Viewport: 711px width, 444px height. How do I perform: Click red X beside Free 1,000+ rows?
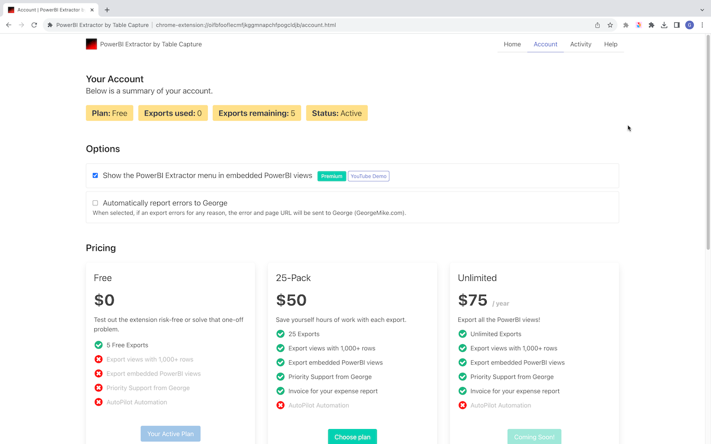click(x=98, y=359)
